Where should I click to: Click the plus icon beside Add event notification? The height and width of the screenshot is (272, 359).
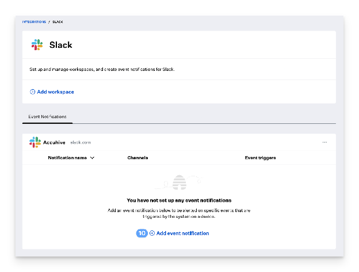(152, 233)
